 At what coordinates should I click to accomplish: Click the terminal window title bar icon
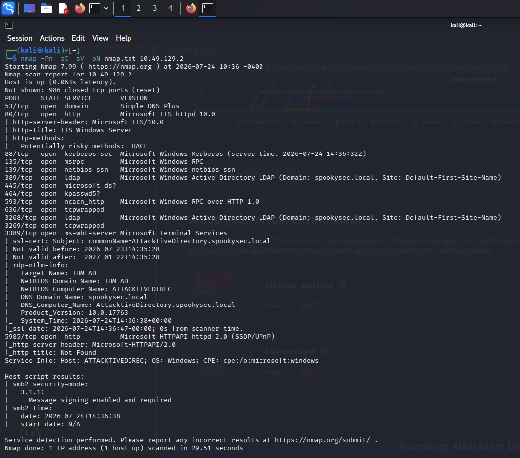point(9,25)
